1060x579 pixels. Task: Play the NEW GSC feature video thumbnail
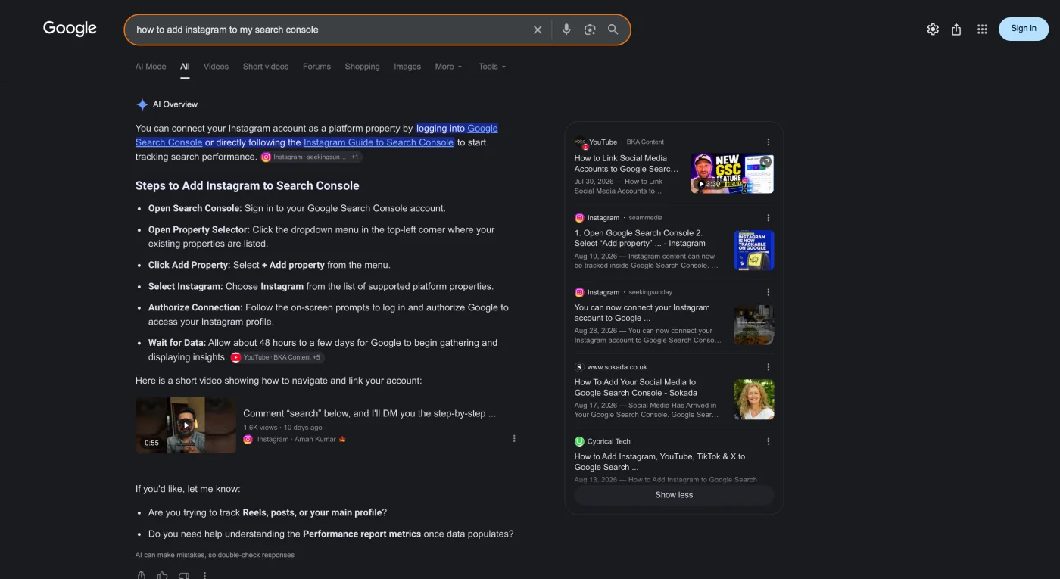[732, 173]
